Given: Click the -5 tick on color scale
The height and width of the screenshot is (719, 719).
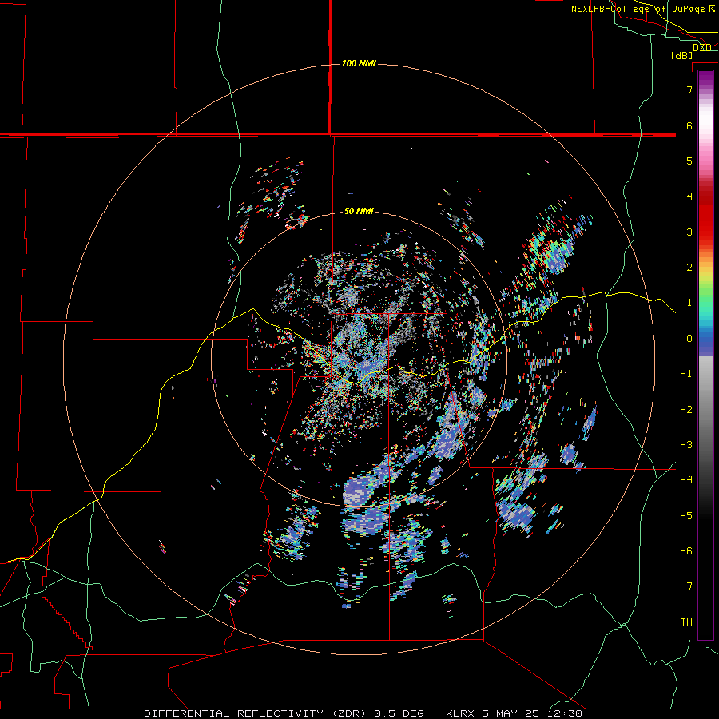Looking at the screenshot, I should tap(686, 516).
